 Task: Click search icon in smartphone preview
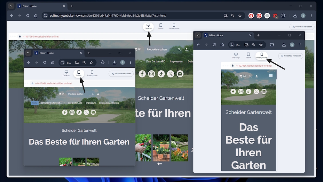251,76
